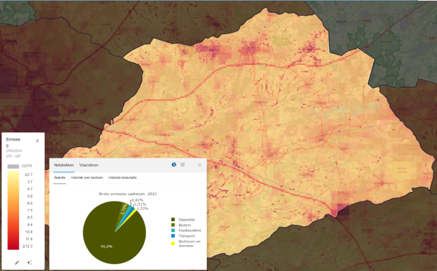Image resolution: width=437 pixels, height=271 pixels.
Task: Select the Netebekken tab
Action: coord(64,165)
